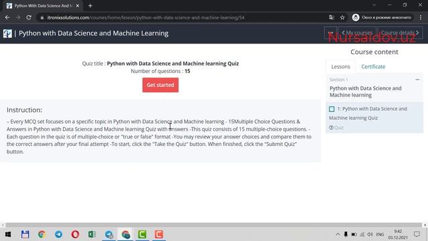This screenshot has height=241, width=428.
Task: Collapse Section 1 with the minus icon
Action: [x=417, y=80]
